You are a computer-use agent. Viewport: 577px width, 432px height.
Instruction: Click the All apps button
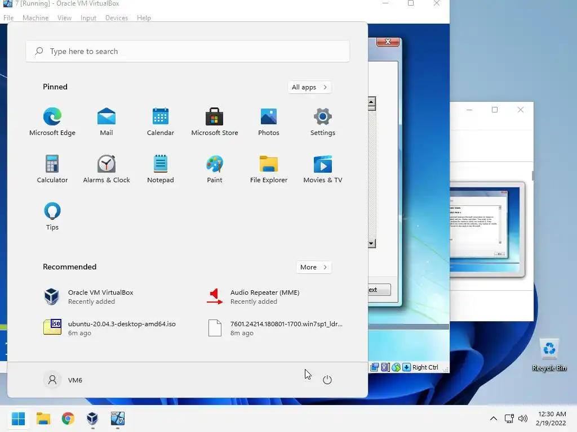click(x=309, y=87)
